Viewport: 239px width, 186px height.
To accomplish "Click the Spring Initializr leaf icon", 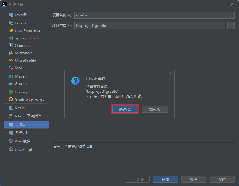I will click(x=11, y=38).
